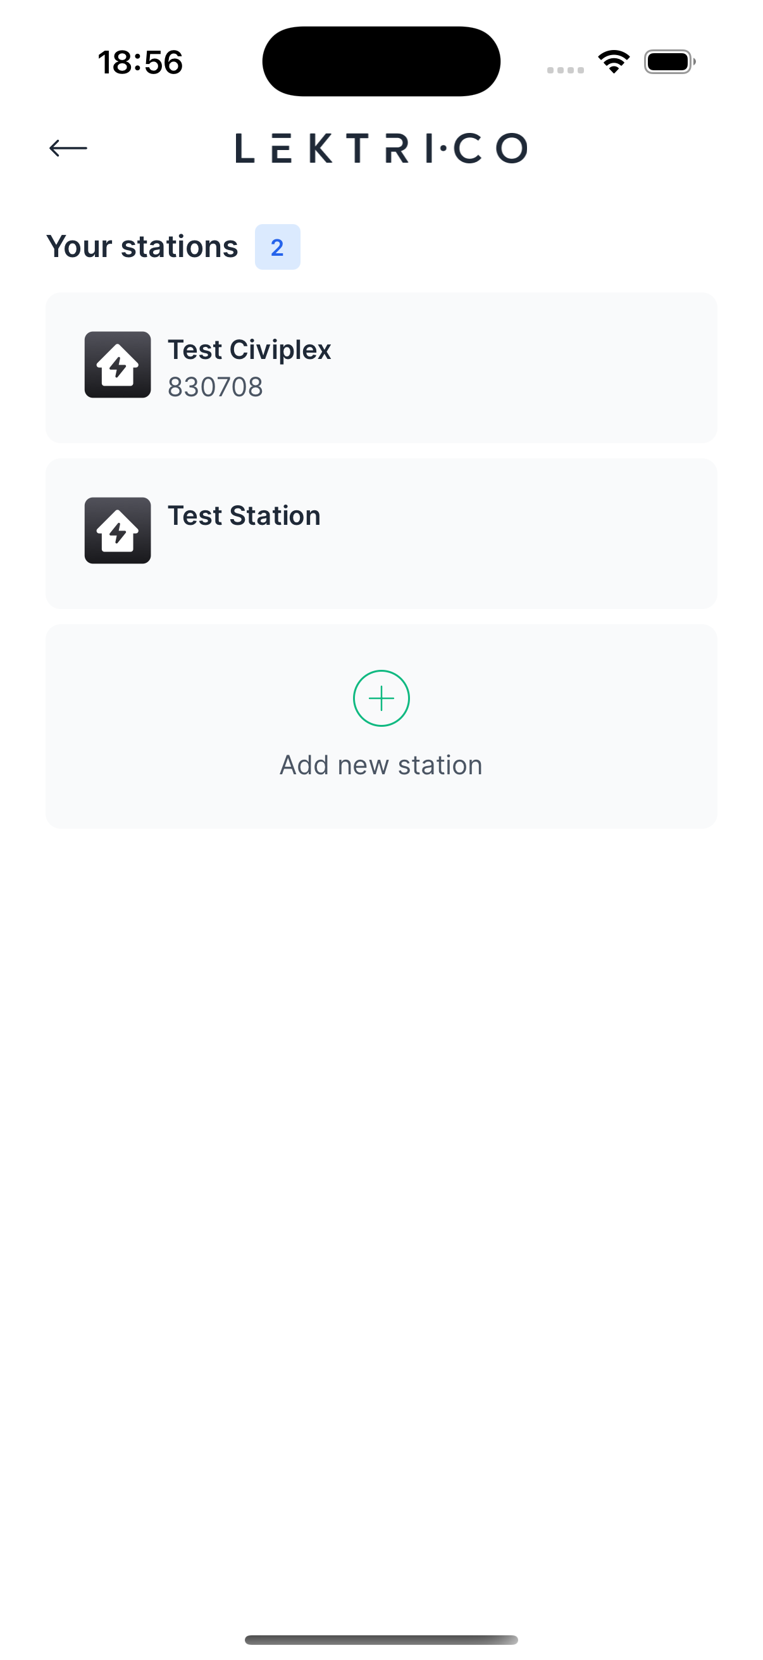
Task: Tap the cellular signal dots indicator
Action: click(566, 70)
